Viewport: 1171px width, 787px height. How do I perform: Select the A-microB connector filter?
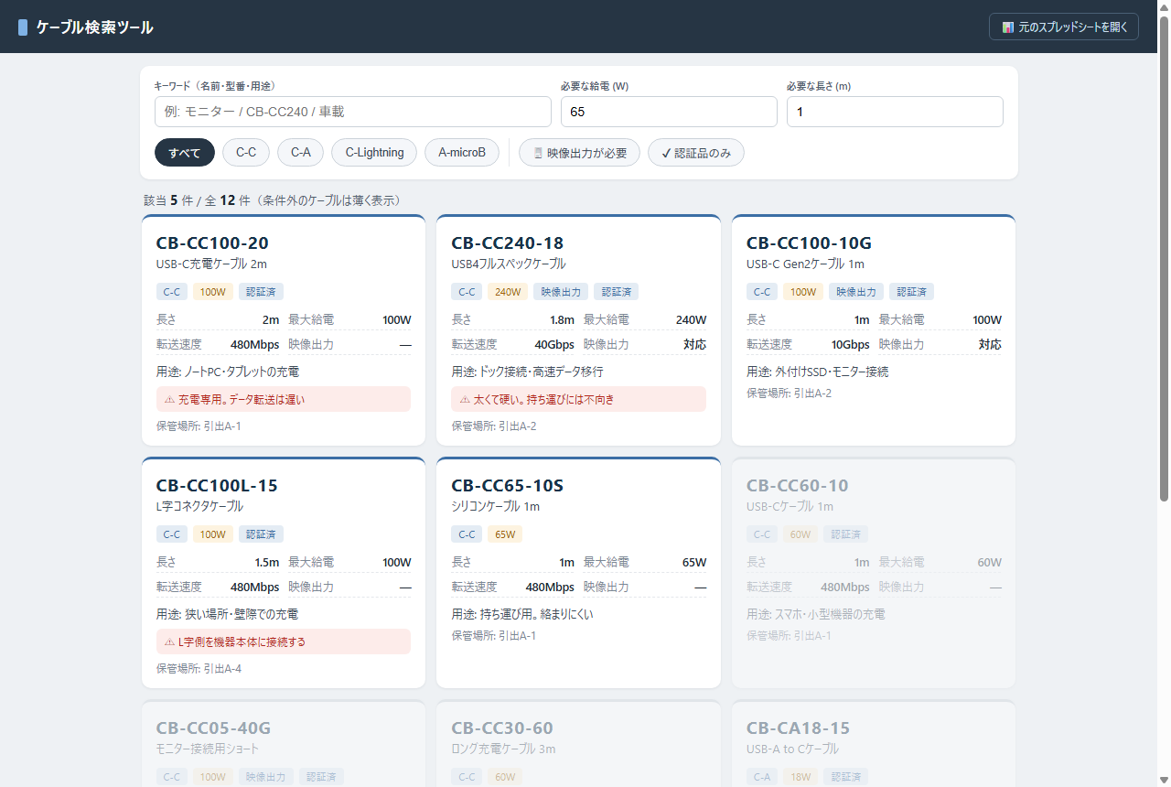pos(462,153)
